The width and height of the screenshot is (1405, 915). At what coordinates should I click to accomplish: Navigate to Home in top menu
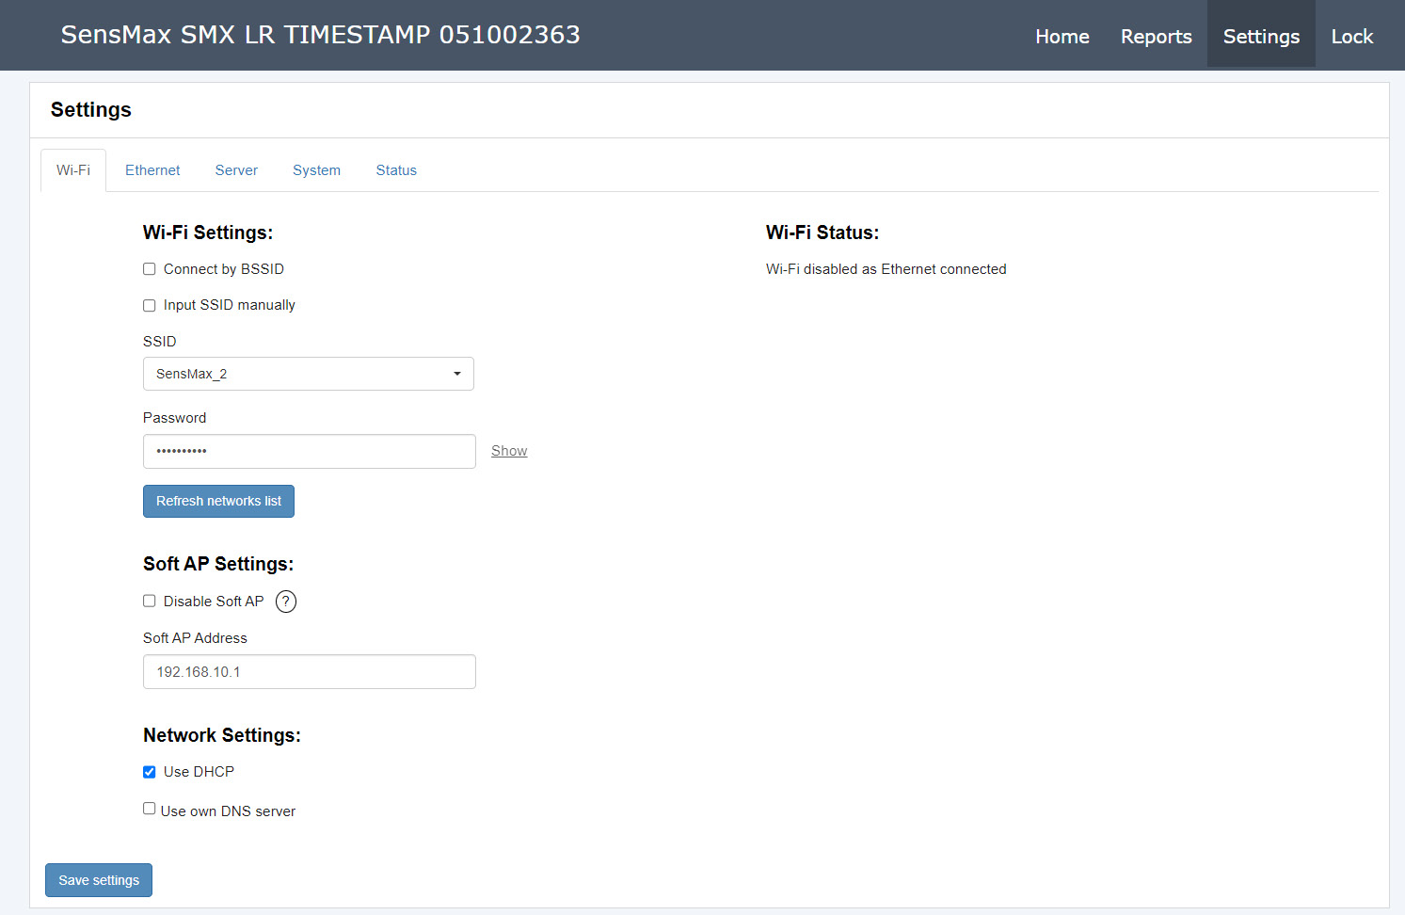coord(1062,36)
